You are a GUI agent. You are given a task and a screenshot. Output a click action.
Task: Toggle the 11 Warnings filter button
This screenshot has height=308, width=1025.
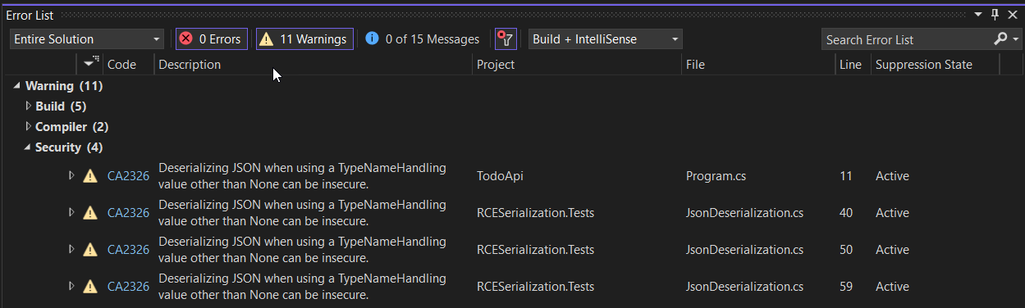[x=304, y=38]
